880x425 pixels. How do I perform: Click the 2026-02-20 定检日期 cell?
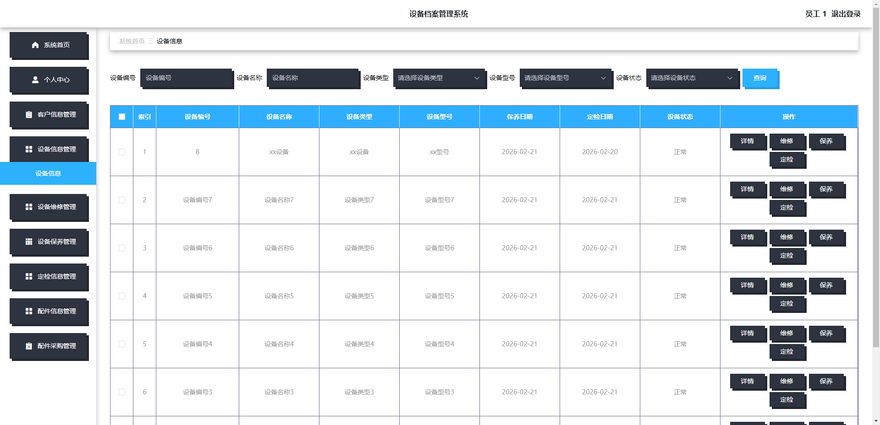point(600,152)
